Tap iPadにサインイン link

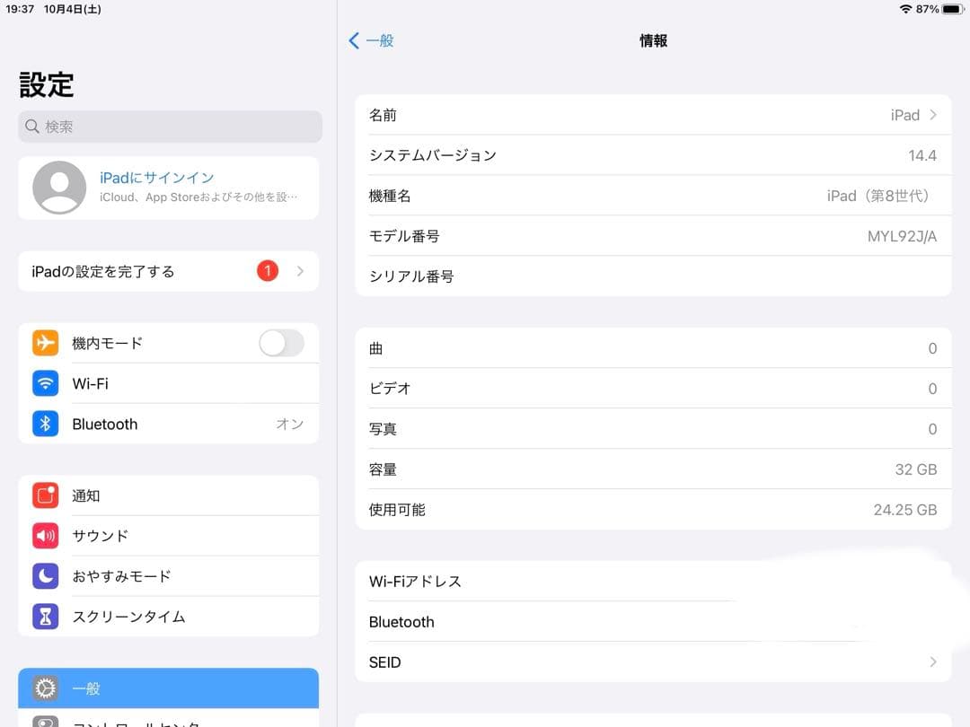[x=157, y=177]
